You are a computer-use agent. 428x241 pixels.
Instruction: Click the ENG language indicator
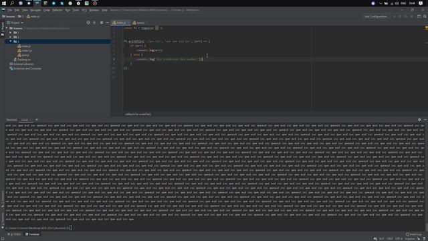pyautogui.click(x=403, y=3)
